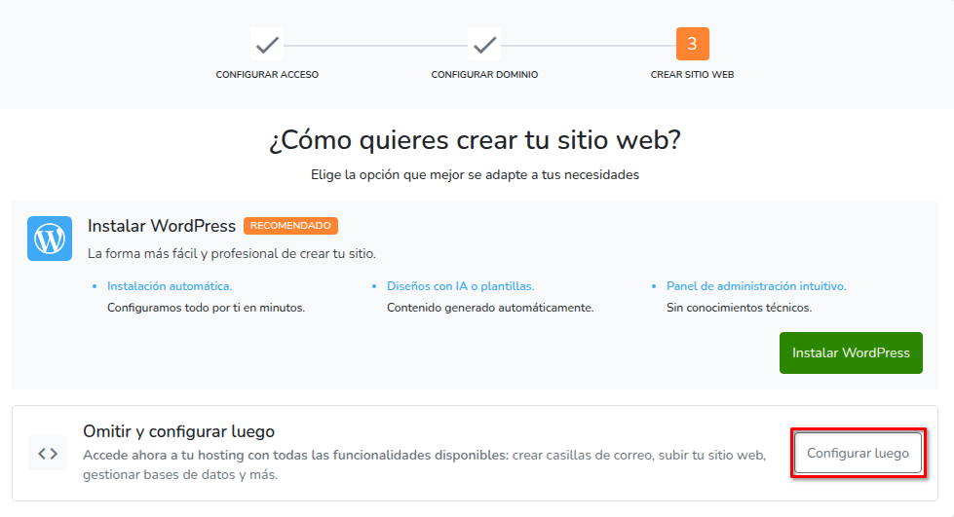Click 'La forma más fácil y profesional' description
954x517 pixels.
click(232, 254)
